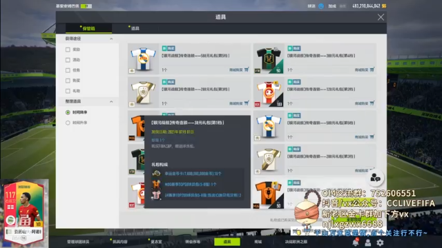442x248 pixels.
Task: Switch to the 保管箱 tab
Action: (x=88, y=28)
